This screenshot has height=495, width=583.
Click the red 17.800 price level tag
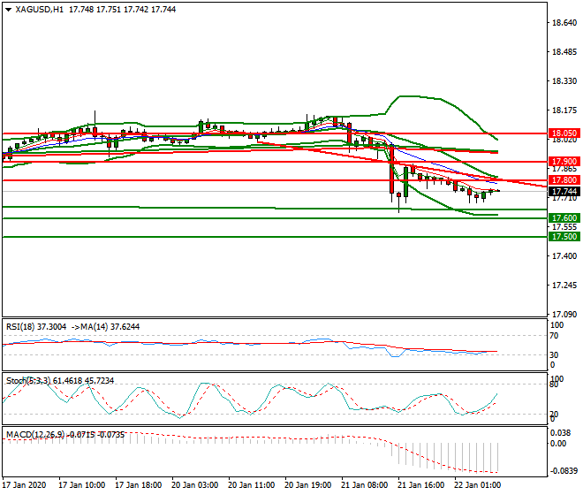pos(564,180)
